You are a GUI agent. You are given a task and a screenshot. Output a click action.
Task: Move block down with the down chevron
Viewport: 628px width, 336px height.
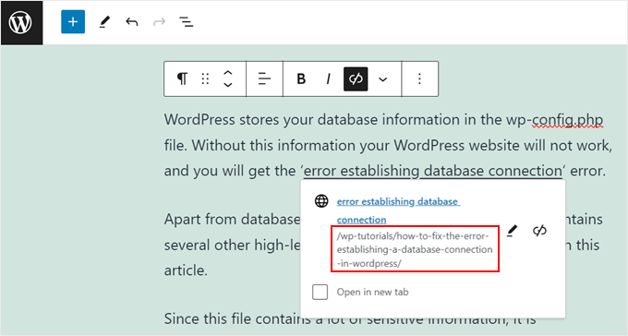coord(228,85)
